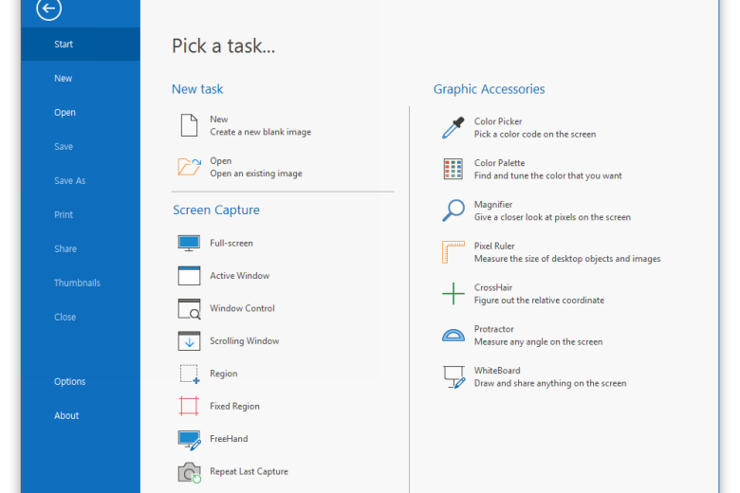Click the WhiteBoard easel icon

coord(454,377)
